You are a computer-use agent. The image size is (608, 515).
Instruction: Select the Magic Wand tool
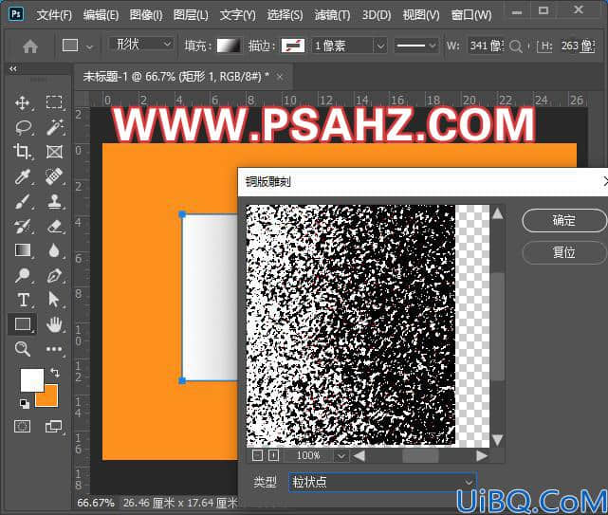pos(54,127)
